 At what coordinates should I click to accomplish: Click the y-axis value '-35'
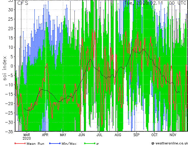pos(9,132)
